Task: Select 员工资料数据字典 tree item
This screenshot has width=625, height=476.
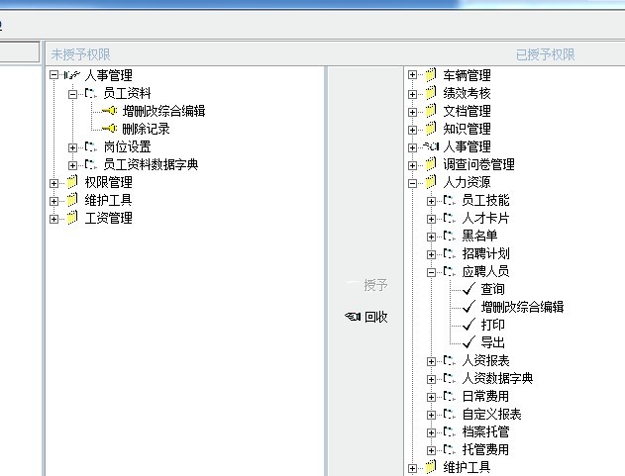Action: (151, 164)
